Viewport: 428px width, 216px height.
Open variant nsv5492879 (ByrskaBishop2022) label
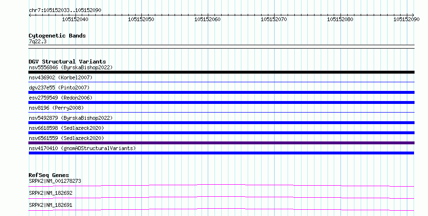point(71,118)
